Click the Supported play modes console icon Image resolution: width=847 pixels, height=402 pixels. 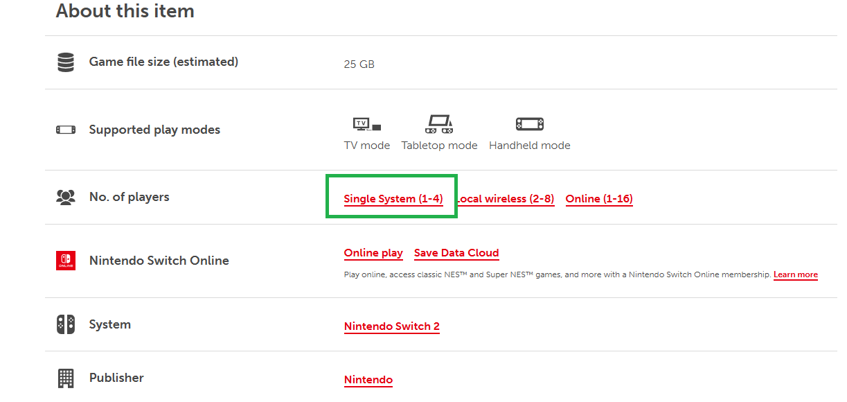tap(66, 130)
